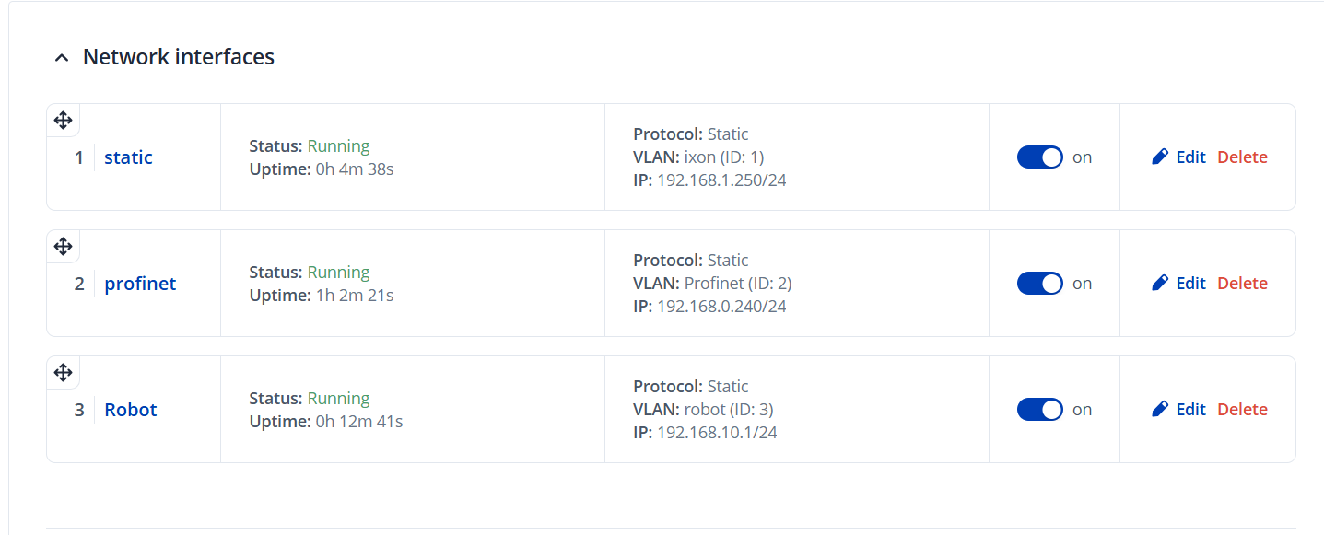1324x535 pixels.
Task: Open the profinet interface name link
Action: (140, 284)
